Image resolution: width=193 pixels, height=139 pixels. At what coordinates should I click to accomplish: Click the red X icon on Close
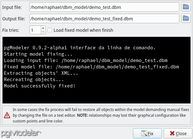(172, 133)
